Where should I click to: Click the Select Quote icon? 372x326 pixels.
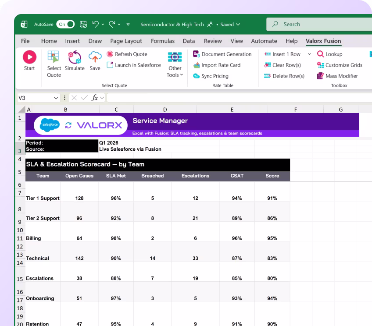point(54,57)
